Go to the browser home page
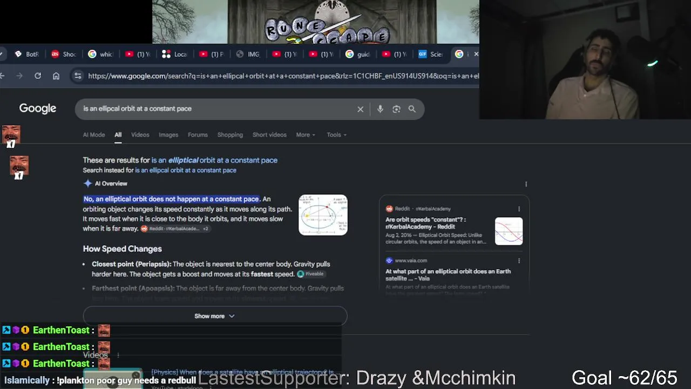 (56, 76)
